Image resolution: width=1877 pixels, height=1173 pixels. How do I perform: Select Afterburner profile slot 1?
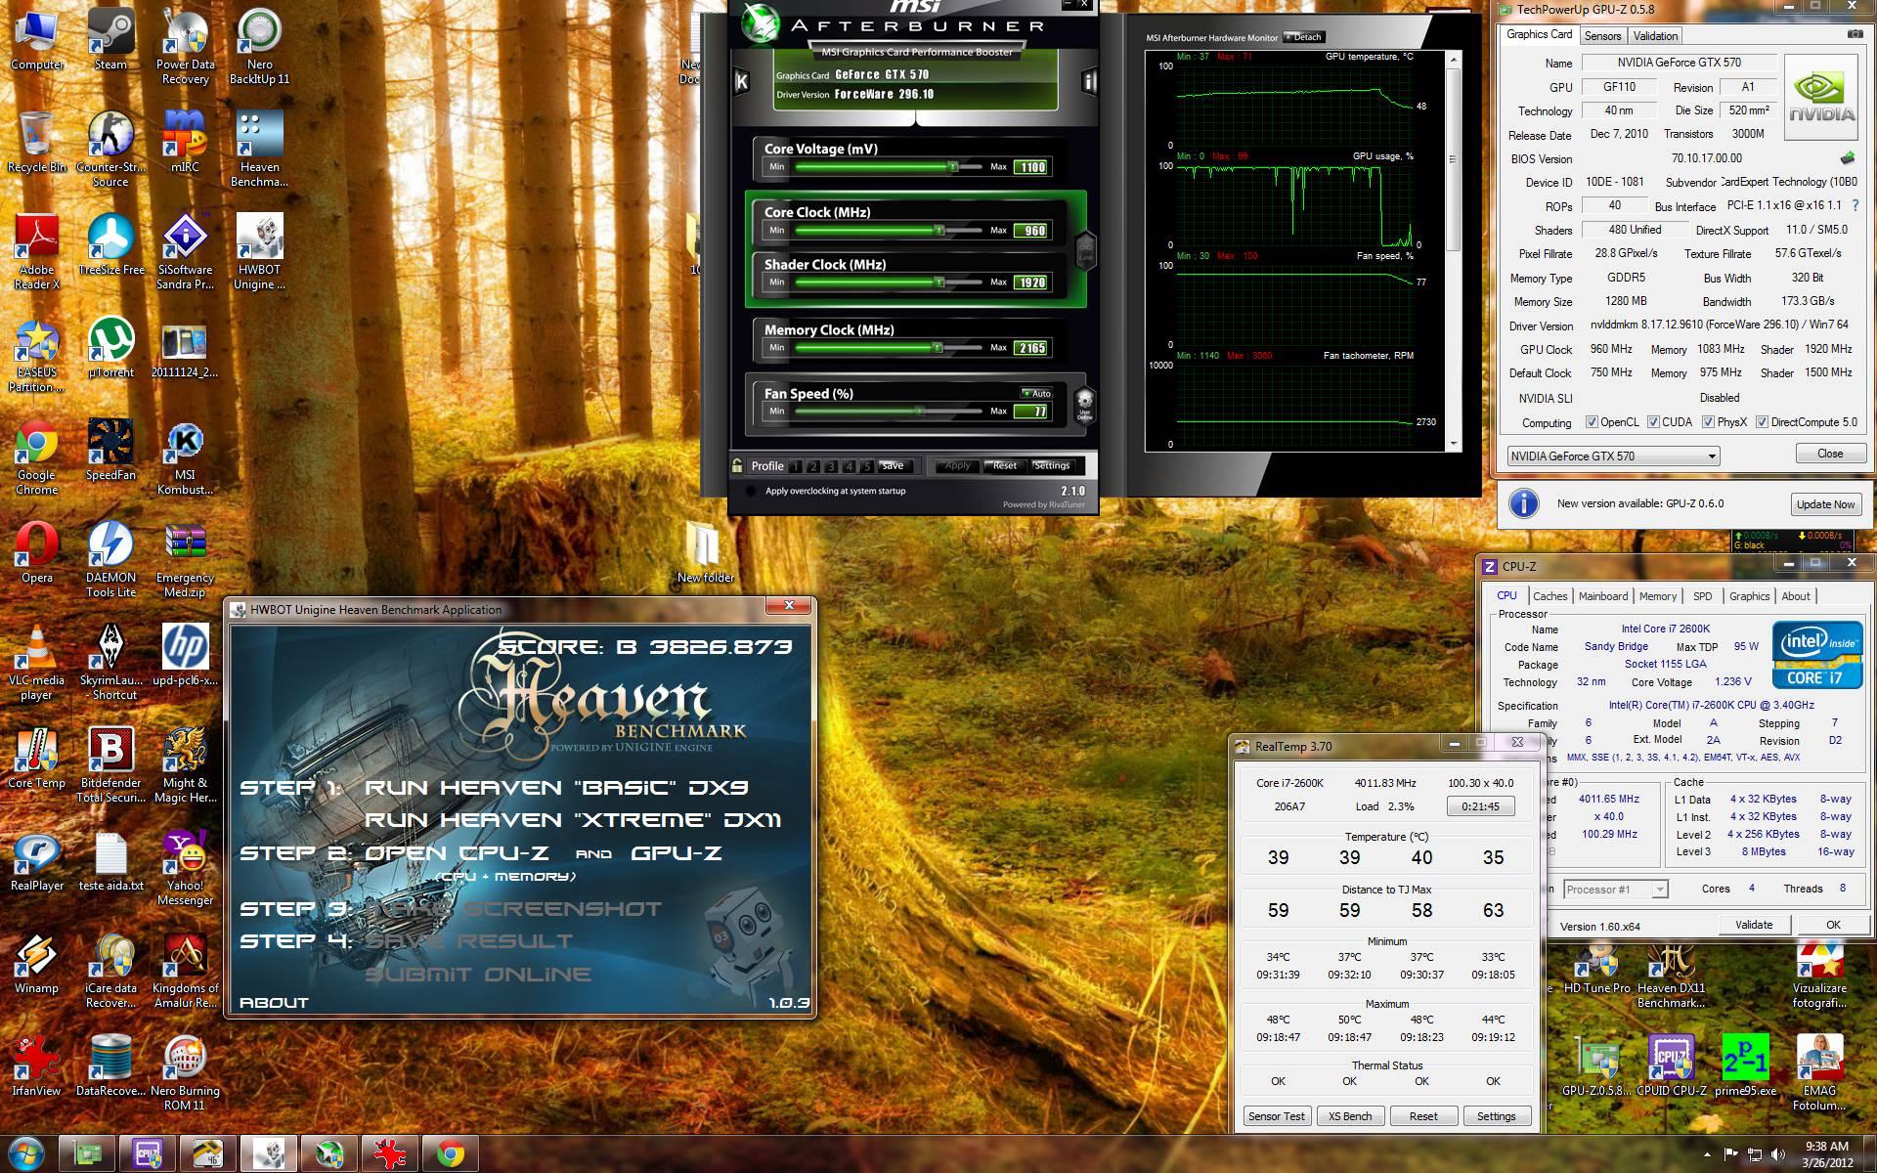click(x=797, y=466)
